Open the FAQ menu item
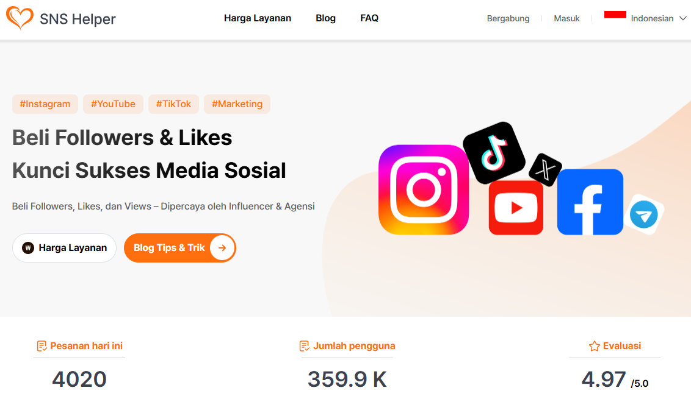 point(369,18)
